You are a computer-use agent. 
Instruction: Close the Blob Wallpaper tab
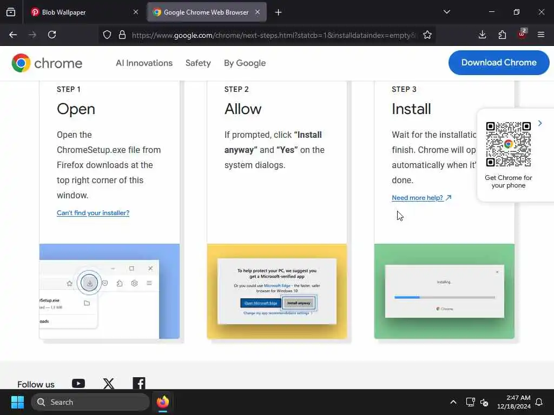pyautogui.click(x=136, y=12)
